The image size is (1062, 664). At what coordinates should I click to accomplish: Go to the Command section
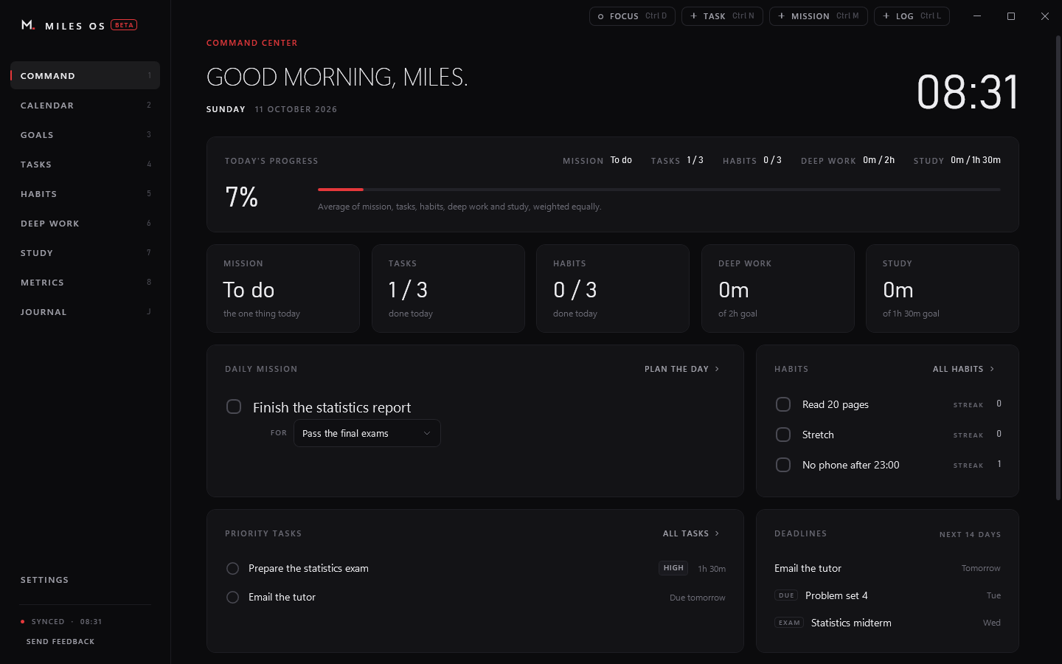pos(85,75)
